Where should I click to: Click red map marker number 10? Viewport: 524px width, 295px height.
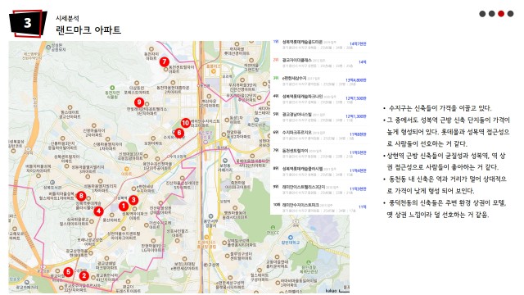[x=186, y=123]
